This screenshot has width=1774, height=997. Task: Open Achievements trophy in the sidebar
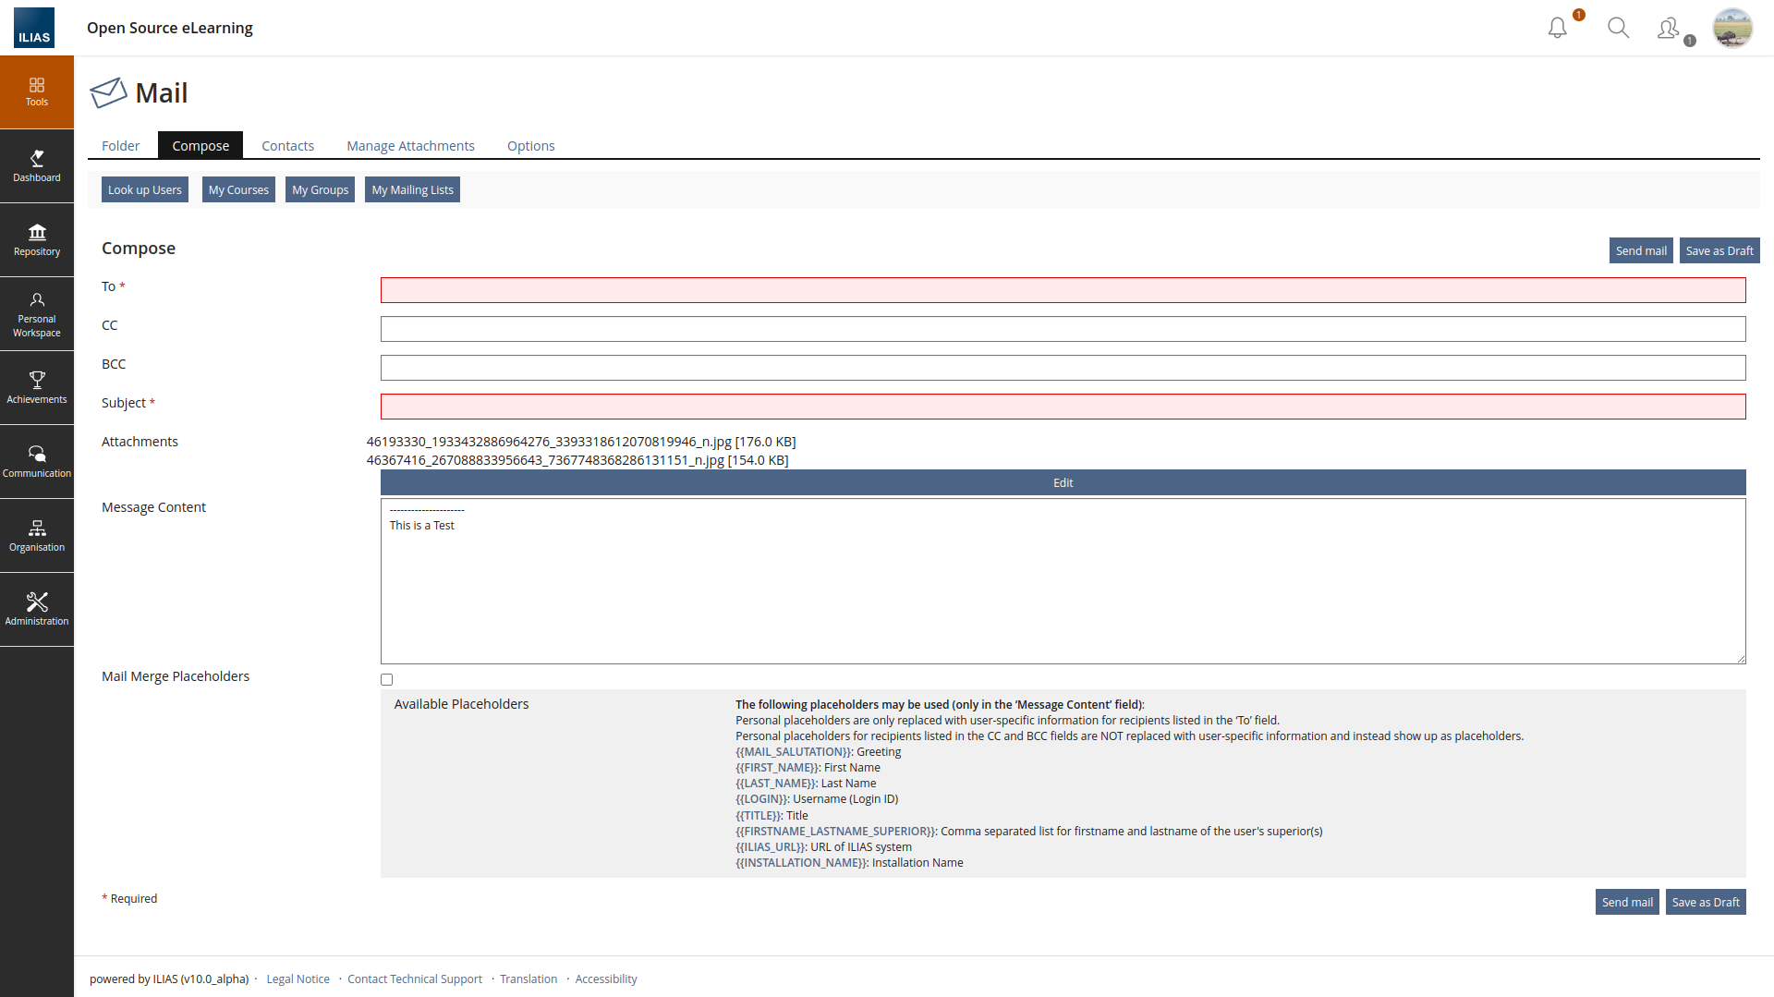click(x=37, y=388)
